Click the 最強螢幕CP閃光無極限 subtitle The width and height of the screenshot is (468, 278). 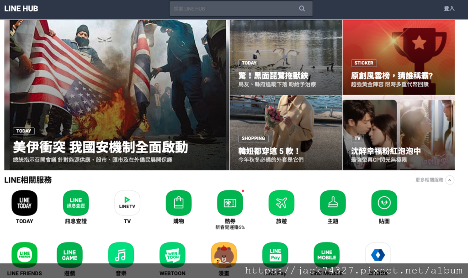379,160
